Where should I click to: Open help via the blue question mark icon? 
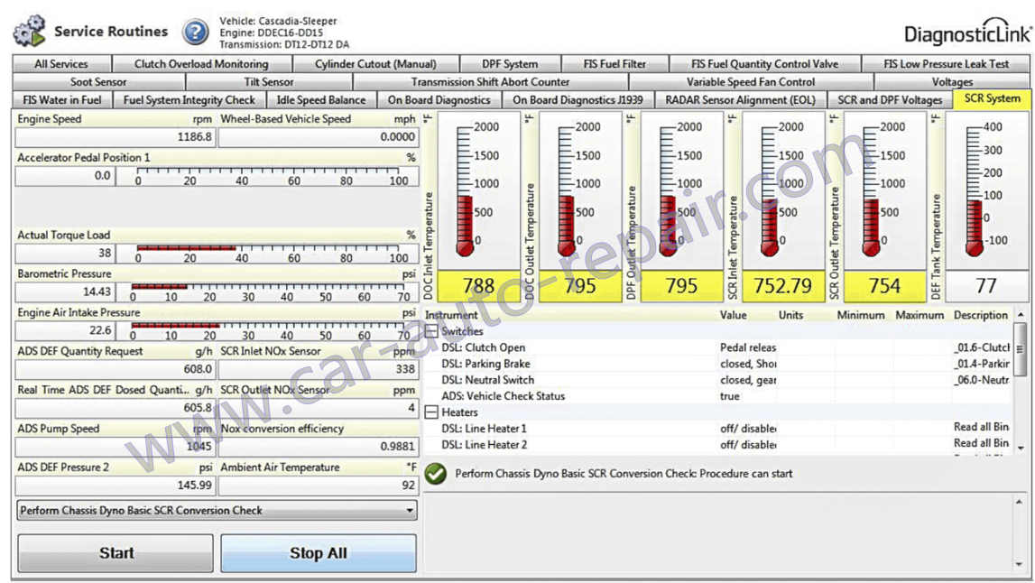tap(196, 32)
